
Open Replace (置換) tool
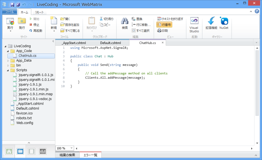[137, 19]
